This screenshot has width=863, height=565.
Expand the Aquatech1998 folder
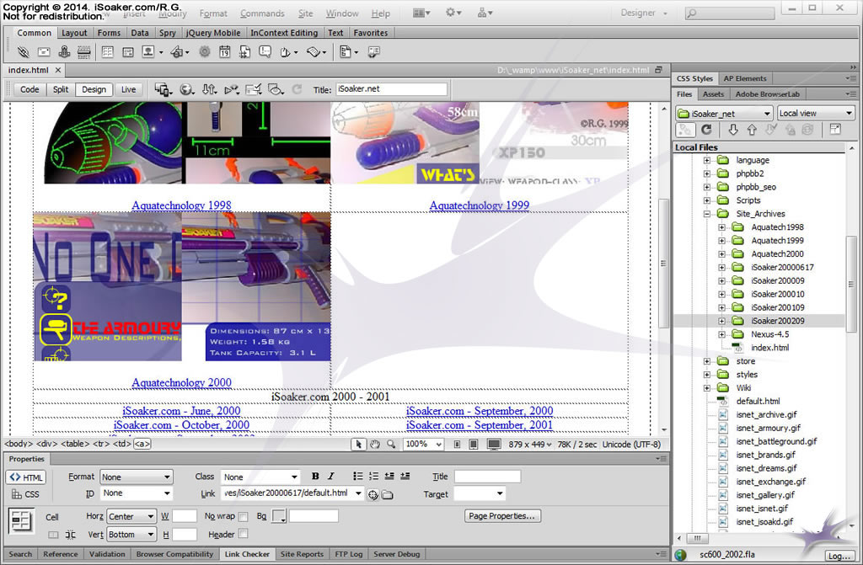click(722, 227)
